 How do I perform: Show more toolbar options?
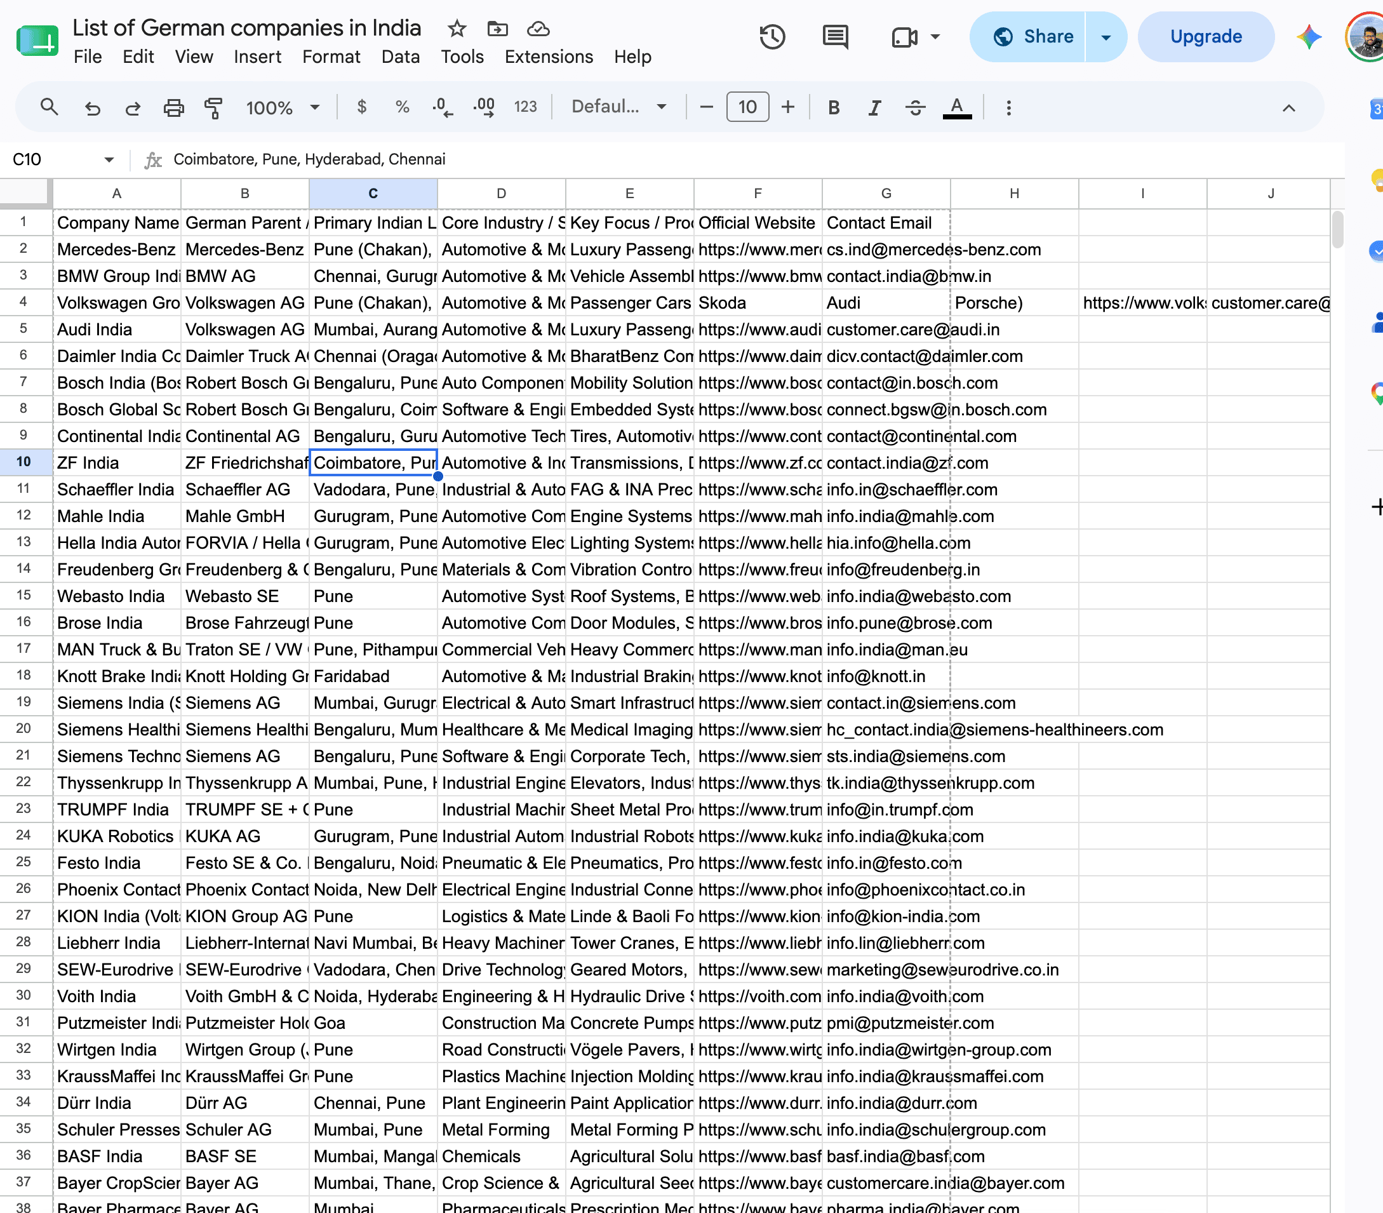coord(1009,107)
